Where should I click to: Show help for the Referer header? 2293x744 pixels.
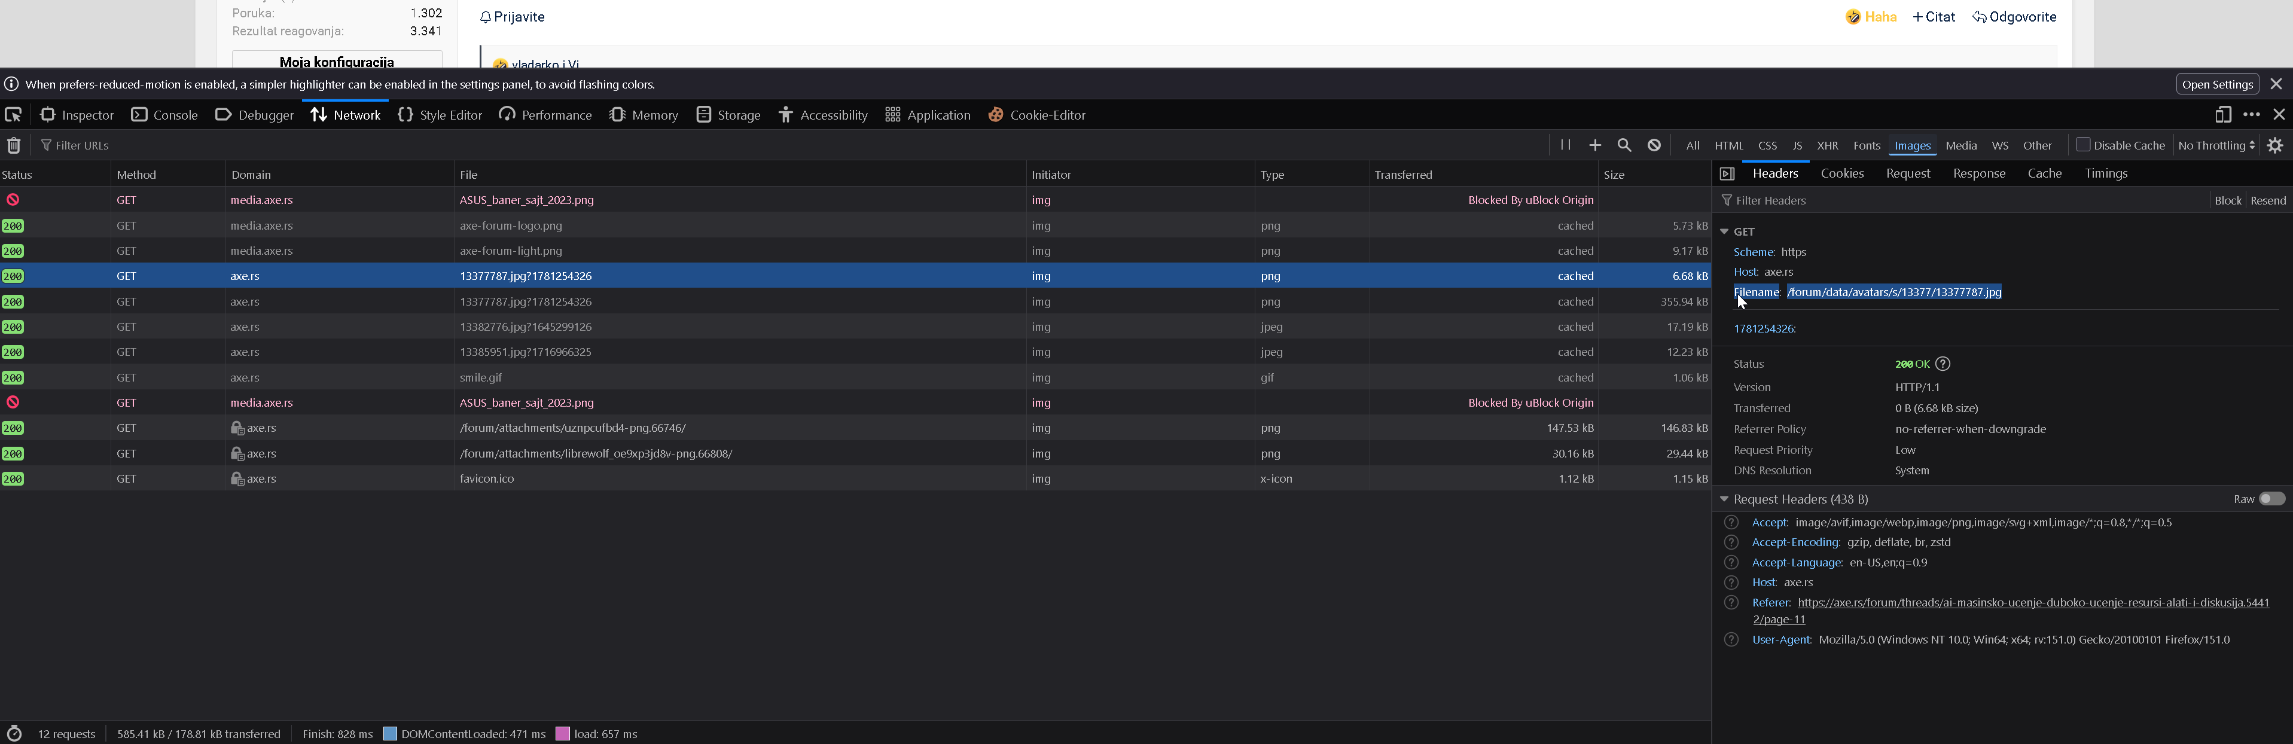click(1731, 602)
